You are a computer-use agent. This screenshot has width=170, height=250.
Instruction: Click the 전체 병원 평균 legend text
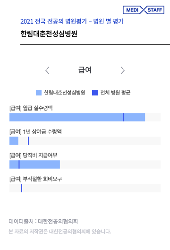click(115, 93)
